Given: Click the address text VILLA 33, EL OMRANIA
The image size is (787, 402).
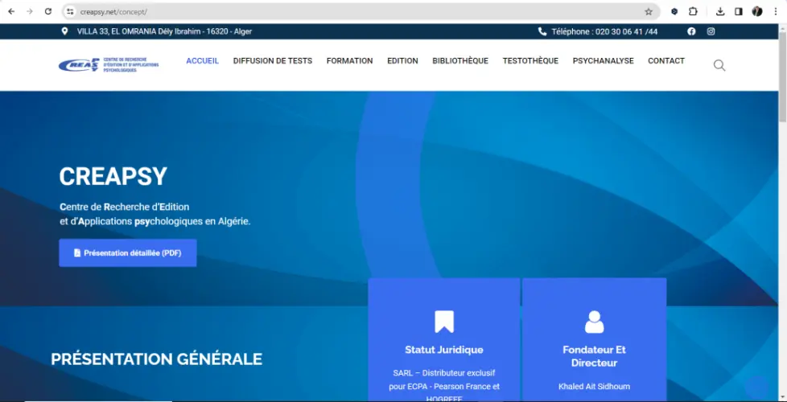Looking at the screenshot, I should tap(117, 31).
